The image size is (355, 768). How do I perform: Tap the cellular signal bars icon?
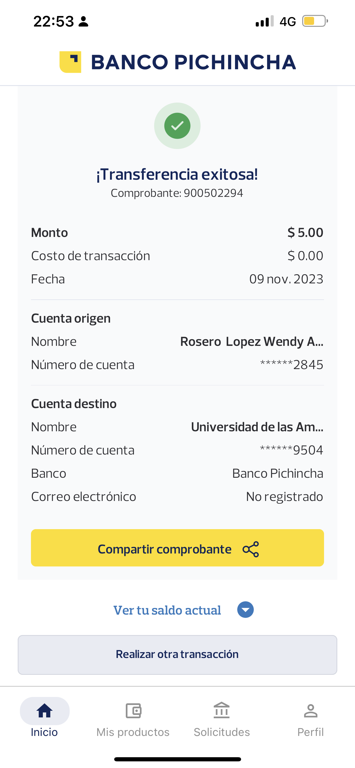pos(264,21)
